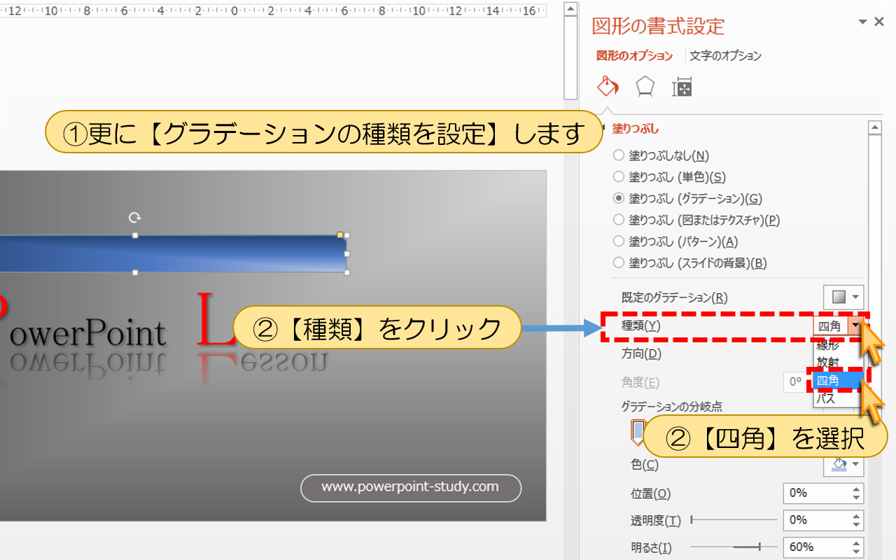
Task: Click the 明るさ(I) slider
Action: point(734,547)
